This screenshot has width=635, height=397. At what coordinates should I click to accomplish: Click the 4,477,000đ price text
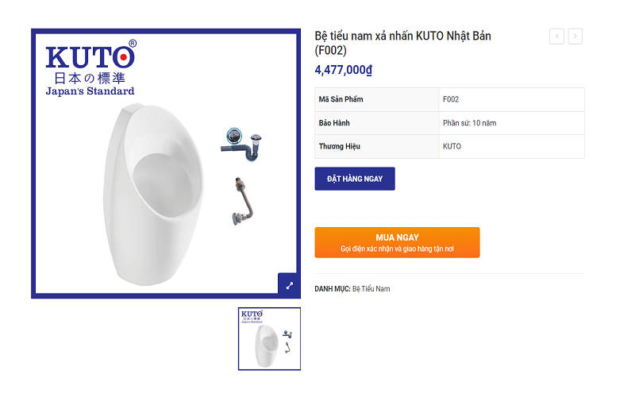coord(344,70)
